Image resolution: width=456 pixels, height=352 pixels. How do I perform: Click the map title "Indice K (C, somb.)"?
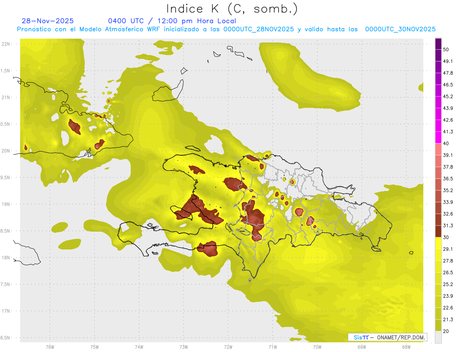coord(232,9)
